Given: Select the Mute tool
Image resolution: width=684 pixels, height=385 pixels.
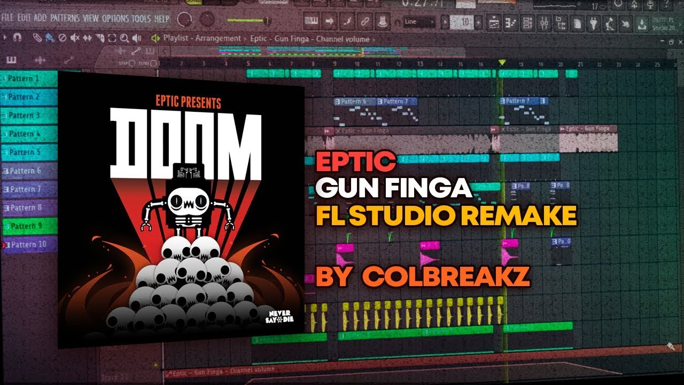Looking at the screenshot, I should coord(75,37).
